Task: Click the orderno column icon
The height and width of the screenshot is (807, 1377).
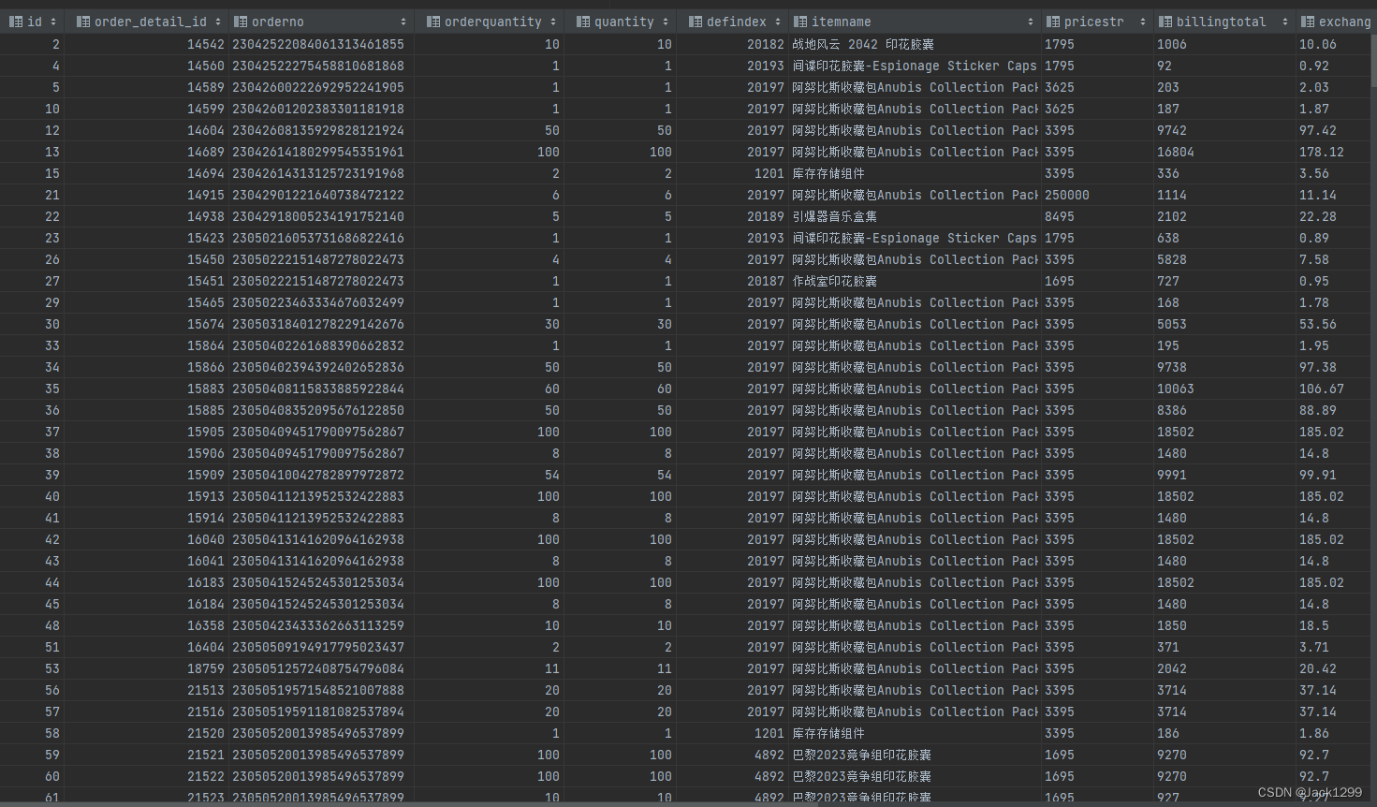Action: tap(241, 22)
